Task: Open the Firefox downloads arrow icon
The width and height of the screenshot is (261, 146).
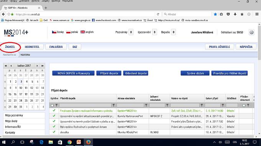Action: 235,14
